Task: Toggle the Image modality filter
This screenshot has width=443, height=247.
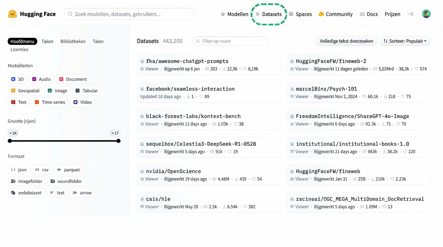Action: [57, 91]
